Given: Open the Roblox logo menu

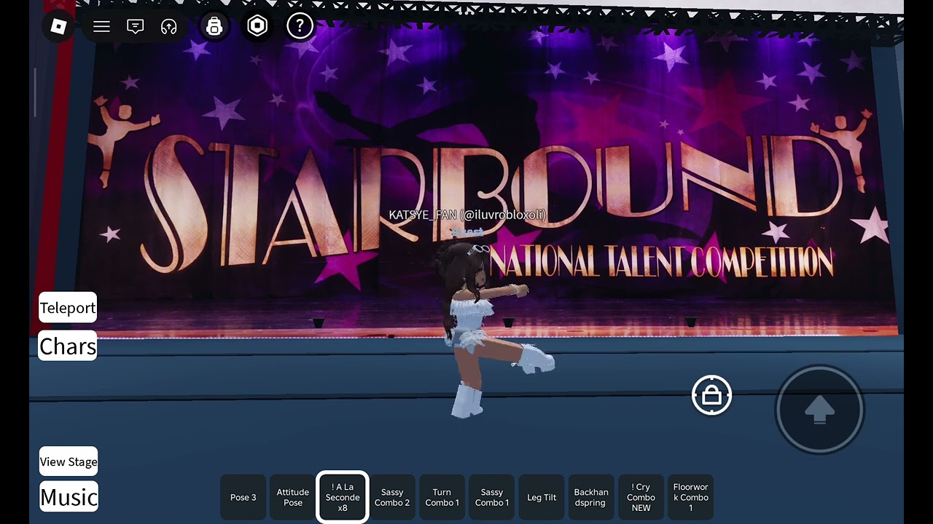Looking at the screenshot, I should [x=58, y=27].
